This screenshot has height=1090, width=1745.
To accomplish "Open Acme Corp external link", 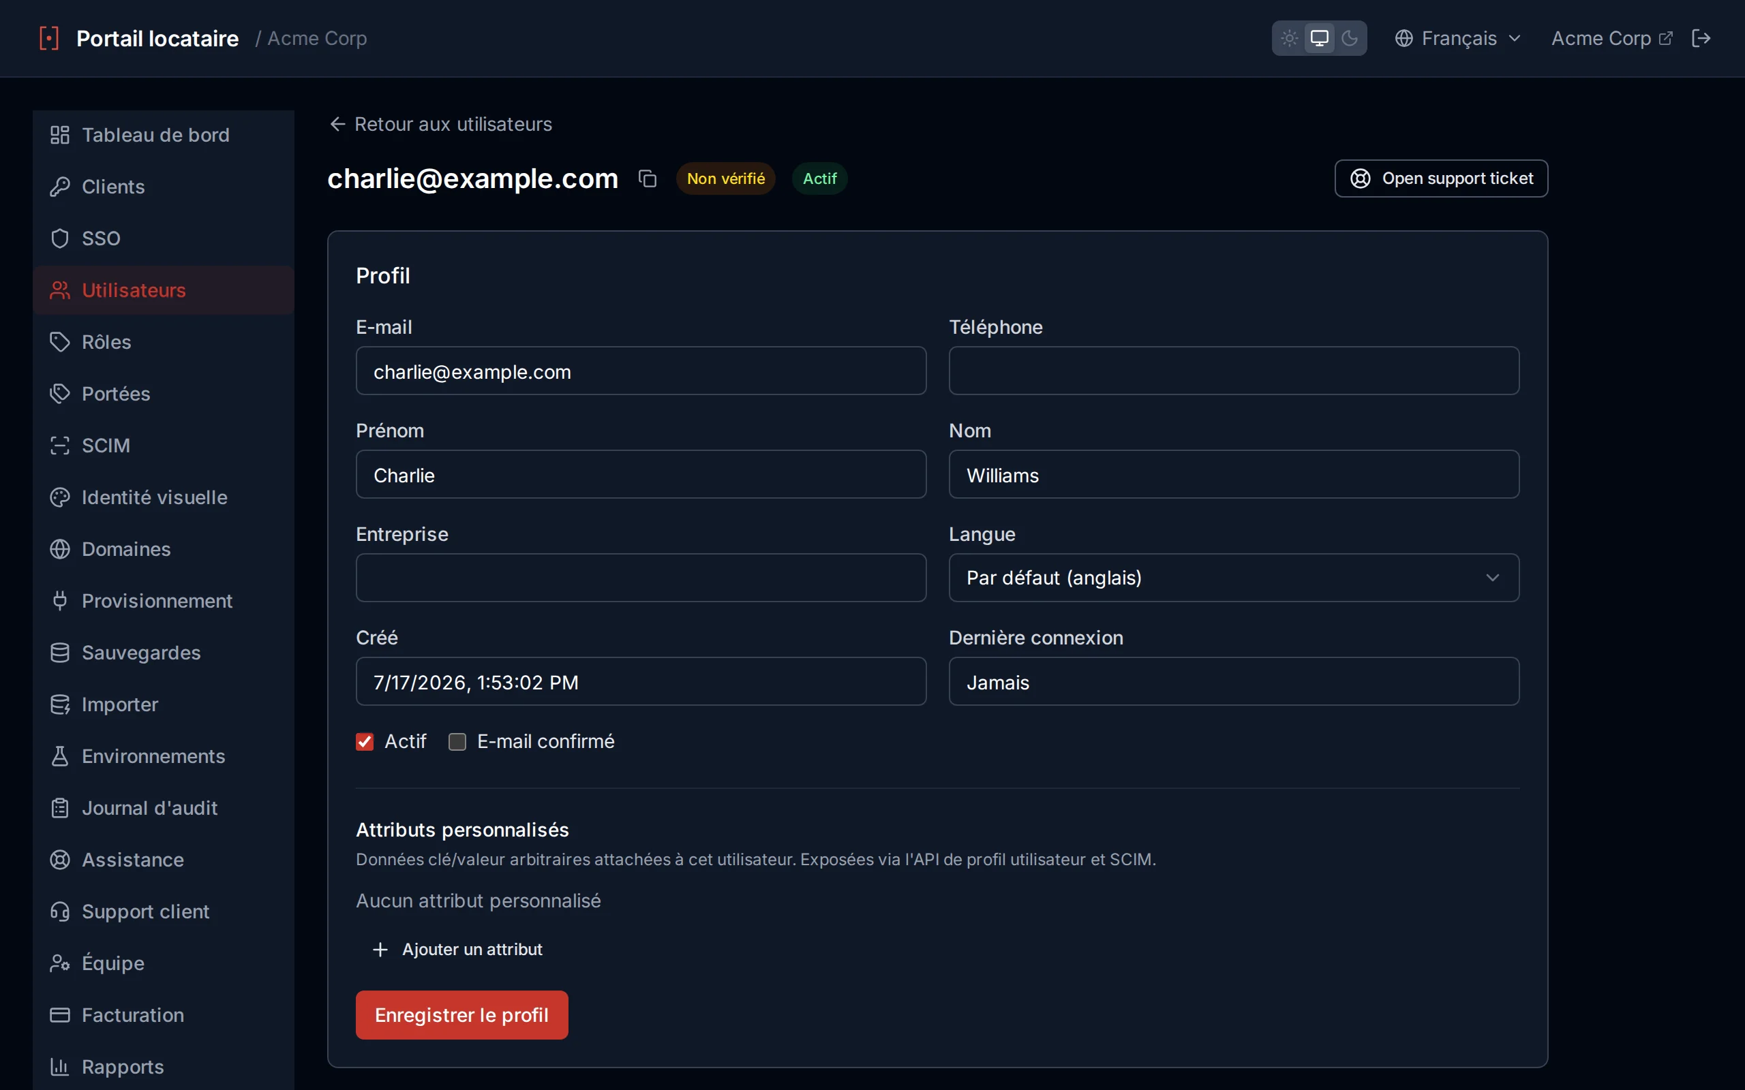I will tap(1611, 38).
